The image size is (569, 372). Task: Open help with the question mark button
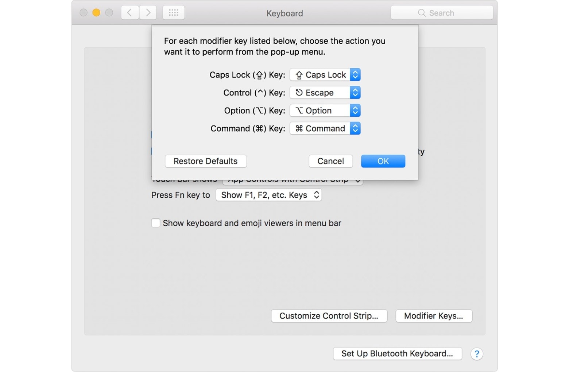coord(477,353)
